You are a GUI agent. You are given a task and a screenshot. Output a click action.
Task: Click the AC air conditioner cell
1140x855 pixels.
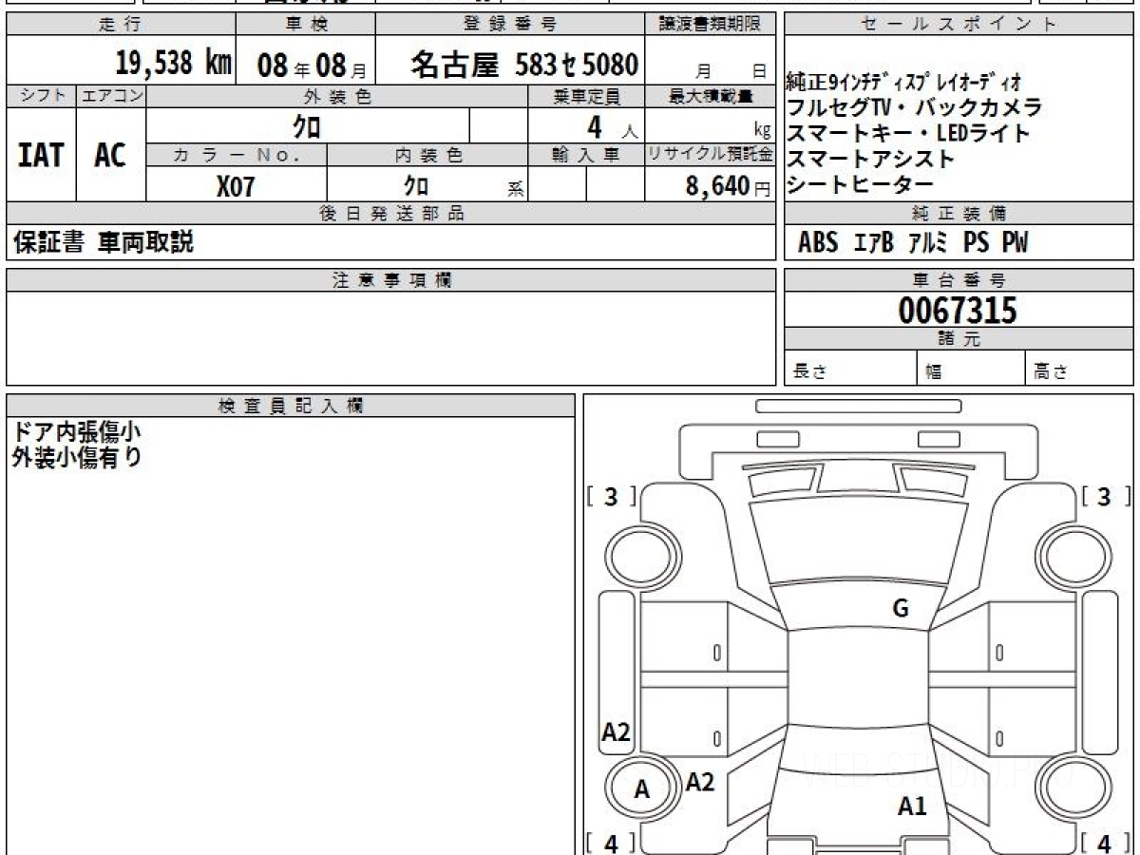tap(110, 155)
